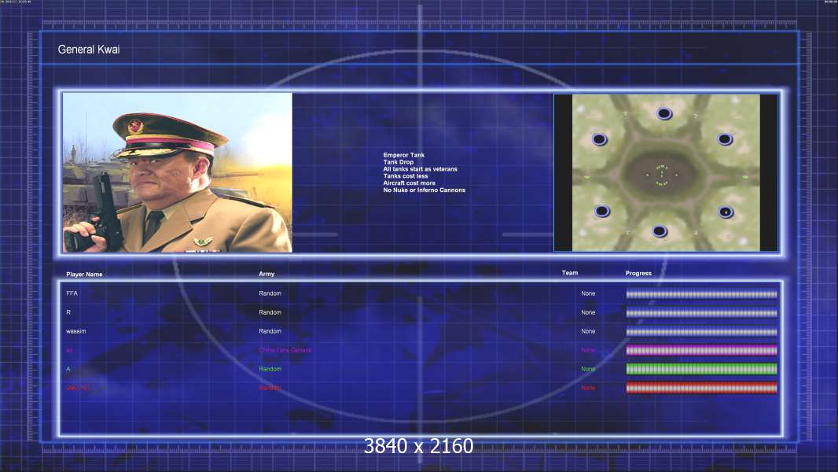838x472 pixels.
Task: Click 'Random' army in the wassim row
Action: pos(270,331)
